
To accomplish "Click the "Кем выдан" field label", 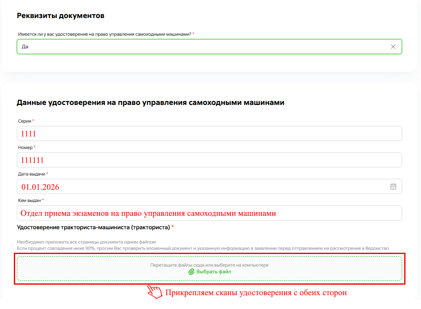I will [29, 200].
